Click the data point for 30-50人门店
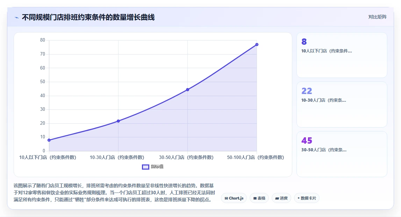Viewport: 401px width, 217px height. [188, 89]
